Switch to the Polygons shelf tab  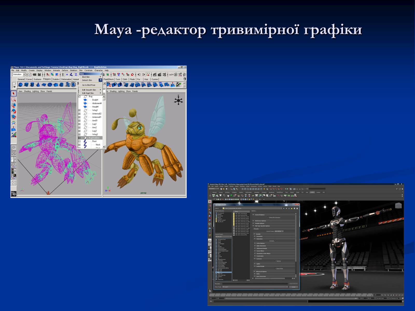pyautogui.click(x=47, y=79)
